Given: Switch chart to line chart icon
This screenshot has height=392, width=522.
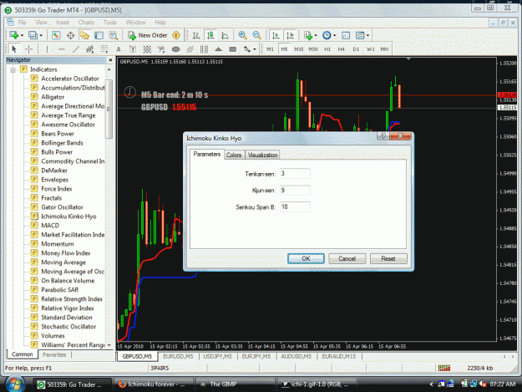Looking at the screenshot, I should [225, 35].
